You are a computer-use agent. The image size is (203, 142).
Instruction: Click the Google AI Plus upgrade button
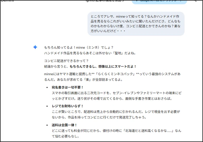[x=159, y=2]
